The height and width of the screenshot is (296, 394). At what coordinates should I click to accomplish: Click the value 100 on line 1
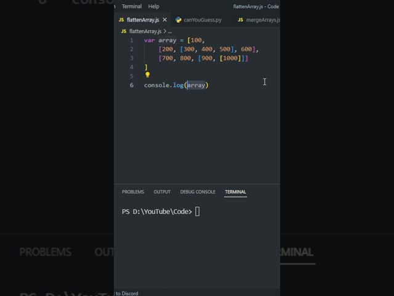[x=196, y=40]
